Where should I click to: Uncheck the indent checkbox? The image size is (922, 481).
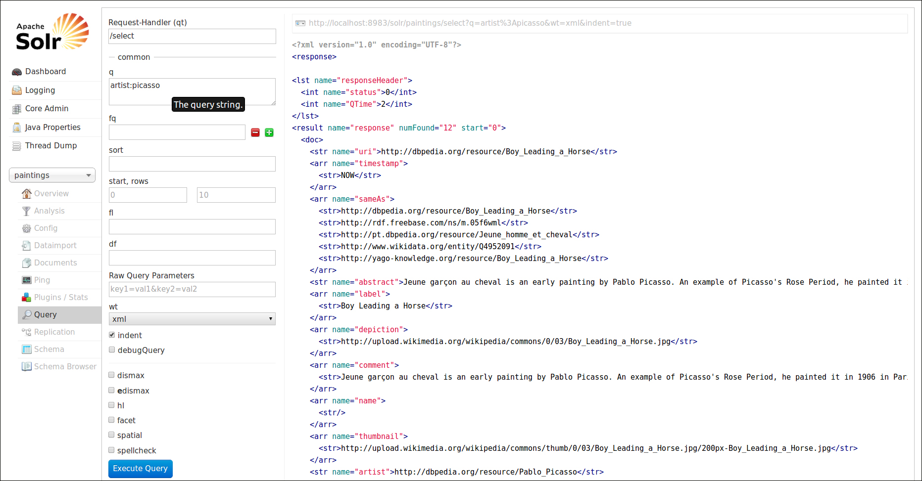(112, 335)
